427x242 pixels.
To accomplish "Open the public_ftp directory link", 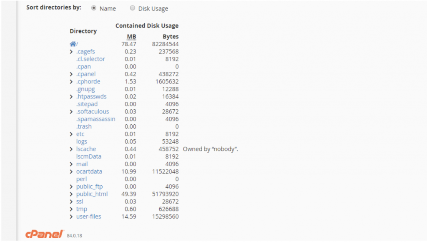I will 90,187.
